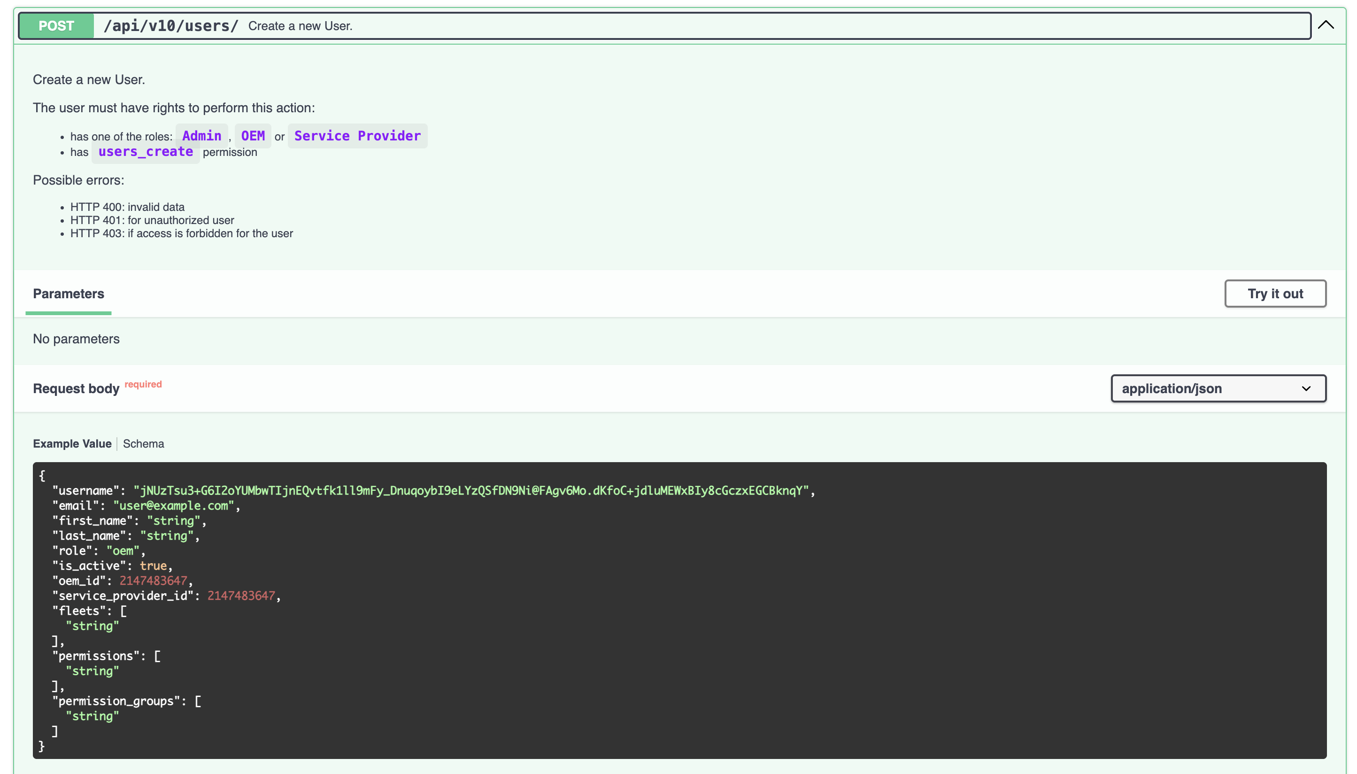Select the Parameters section tab

69,294
